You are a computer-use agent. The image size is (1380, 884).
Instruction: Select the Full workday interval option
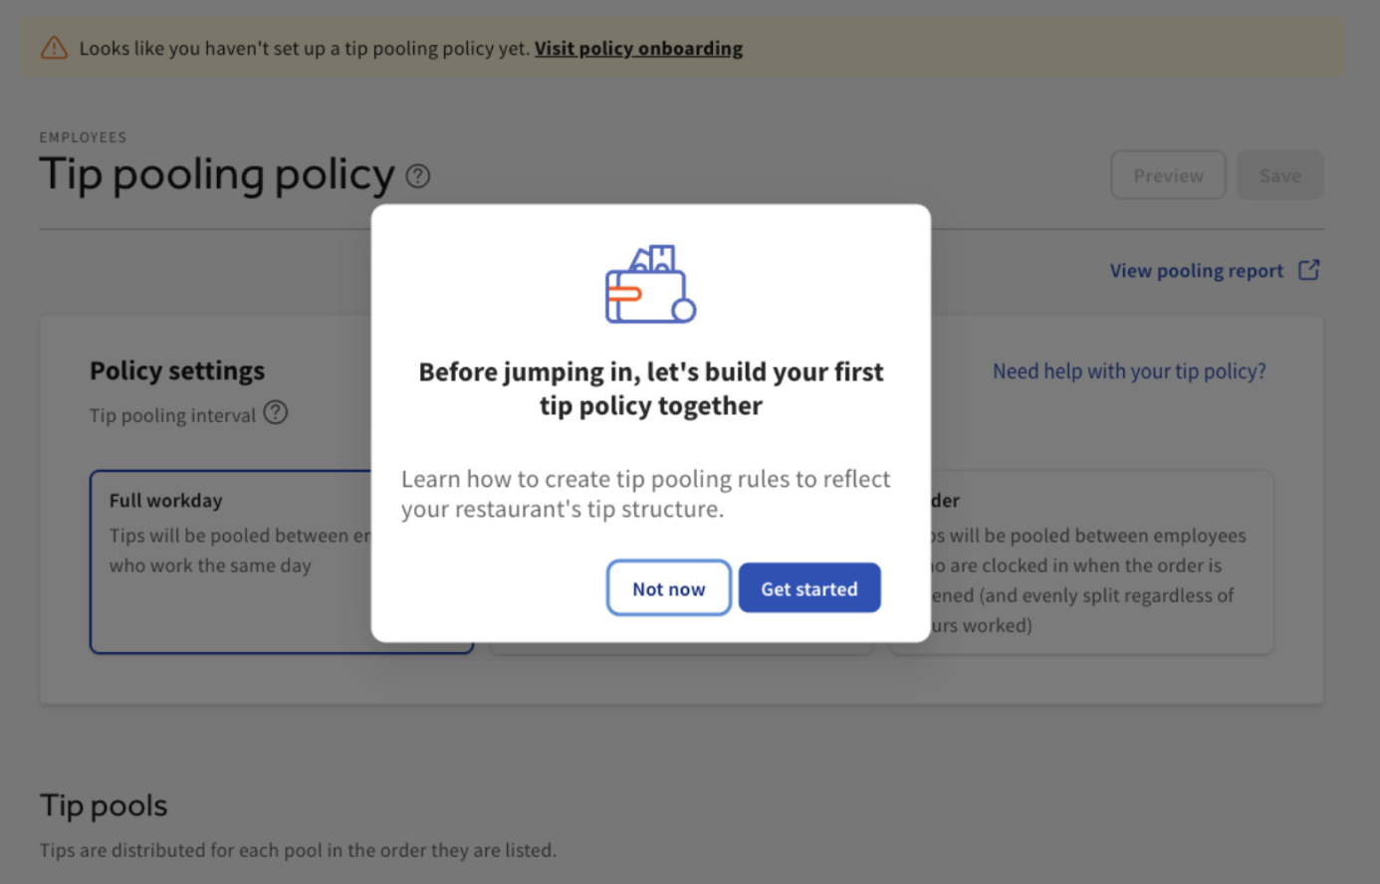pyautogui.click(x=231, y=561)
